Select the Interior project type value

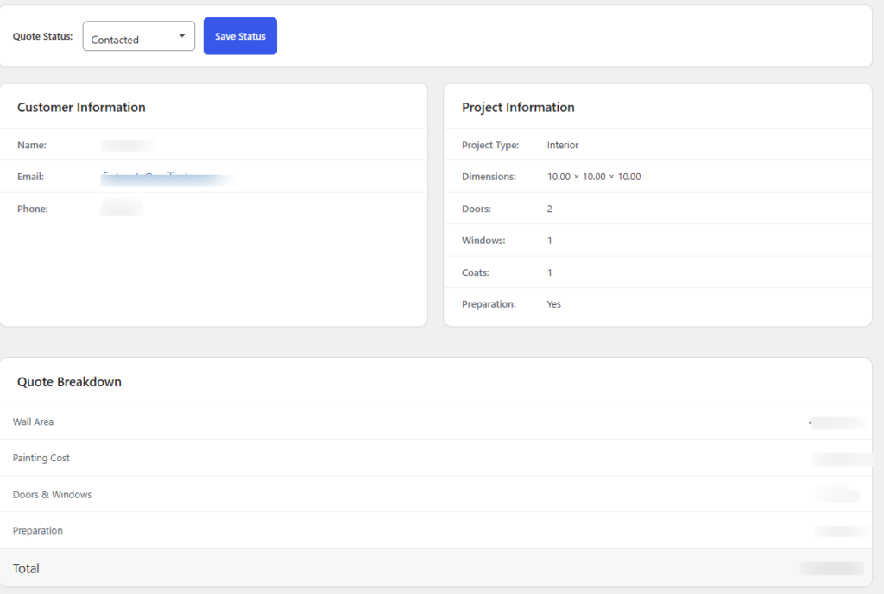pyautogui.click(x=563, y=145)
